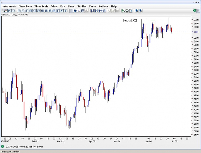Click the clock/period separator icon
201x153 pixels.
coord(79,11)
